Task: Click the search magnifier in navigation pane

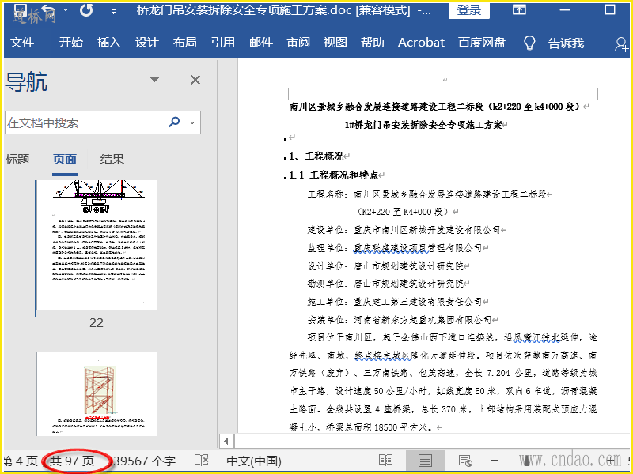Action: click(174, 122)
